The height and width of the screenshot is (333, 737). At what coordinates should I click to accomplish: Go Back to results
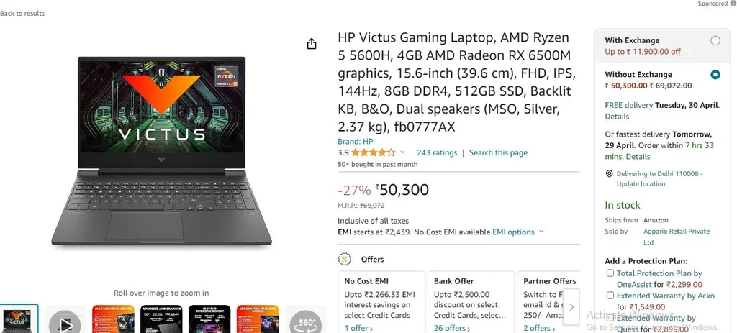22,13
